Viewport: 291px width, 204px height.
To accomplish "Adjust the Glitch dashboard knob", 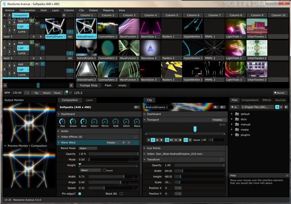I will point(126,122).
